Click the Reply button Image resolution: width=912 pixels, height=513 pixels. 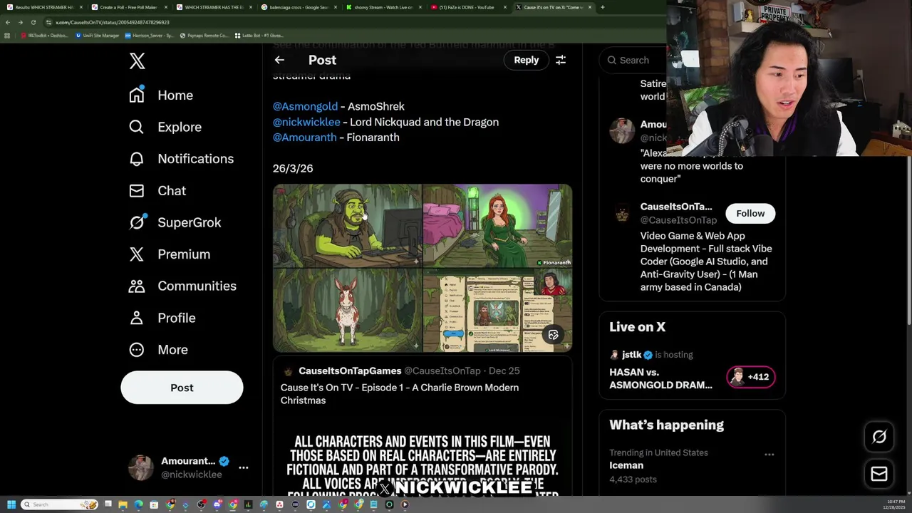point(526,61)
